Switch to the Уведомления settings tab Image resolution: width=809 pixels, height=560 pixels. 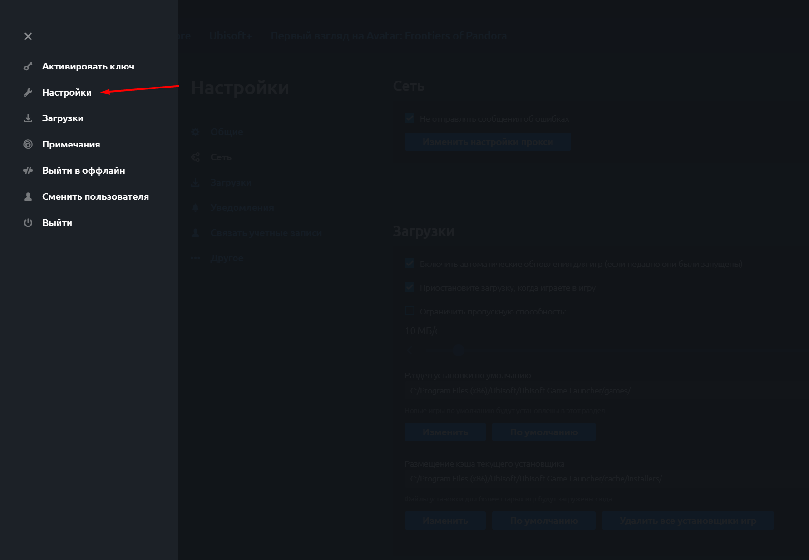(x=242, y=207)
